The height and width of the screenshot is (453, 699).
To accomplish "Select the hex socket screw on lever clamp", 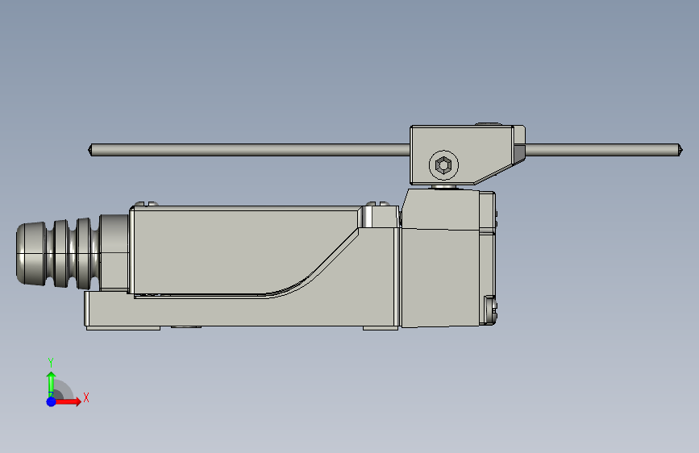I will [443, 165].
